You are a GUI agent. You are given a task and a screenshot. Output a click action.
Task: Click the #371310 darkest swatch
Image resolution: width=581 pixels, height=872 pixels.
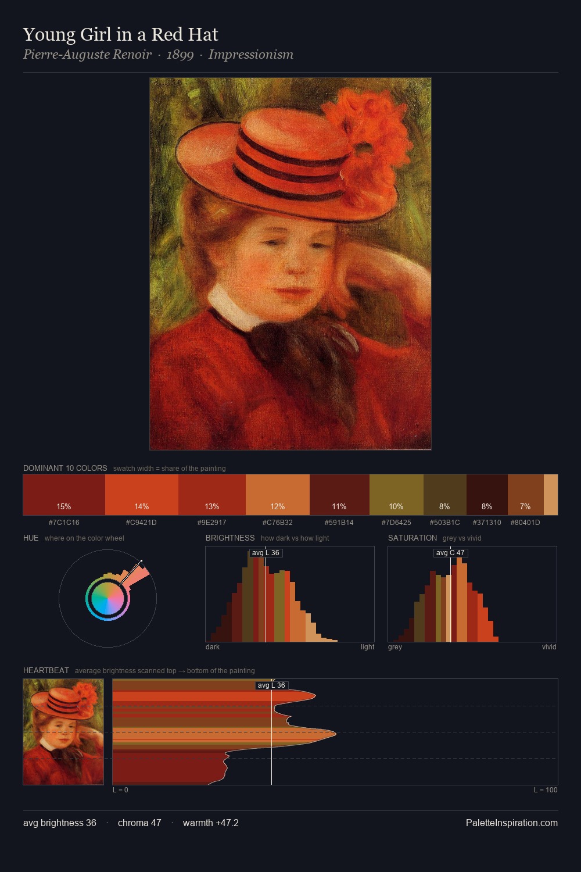tap(487, 495)
